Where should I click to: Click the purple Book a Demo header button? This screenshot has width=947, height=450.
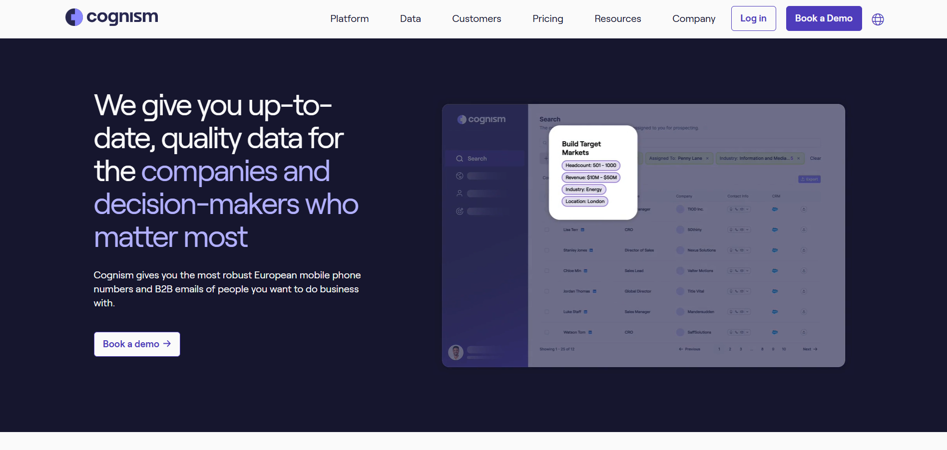click(824, 18)
